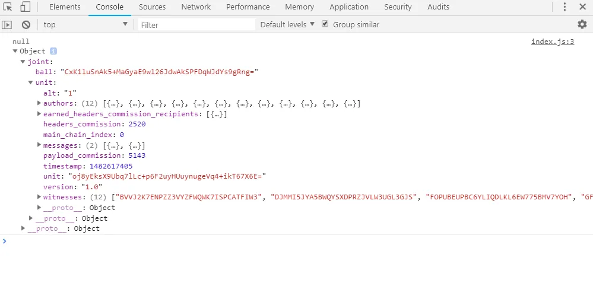Clear the console with the ban icon
The image size is (593, 302).
click(26, 25)
